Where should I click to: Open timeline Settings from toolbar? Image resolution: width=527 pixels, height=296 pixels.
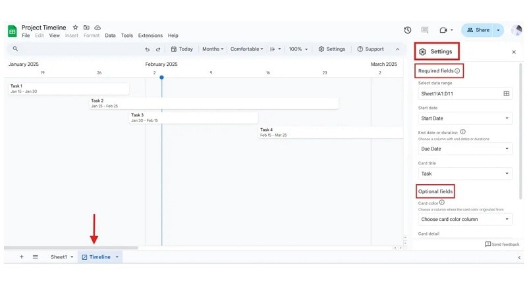[332, 49]
